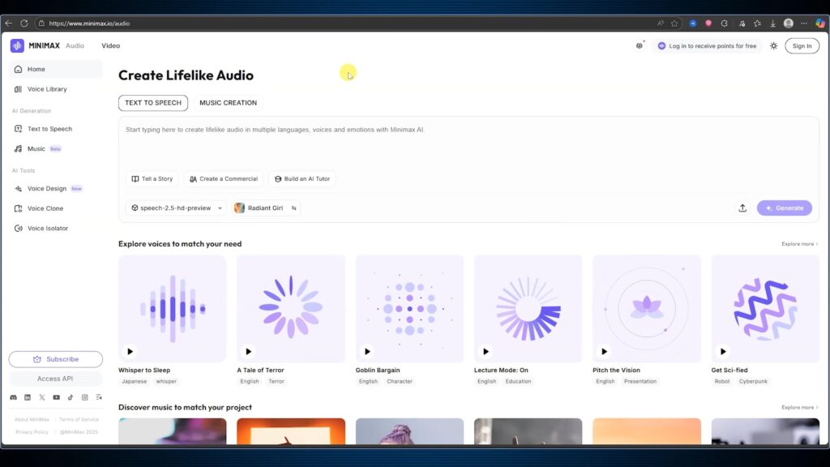The height and width of the screenshot is (467, 830).
Task: Open the Home sidebar item
Action: 56,70
